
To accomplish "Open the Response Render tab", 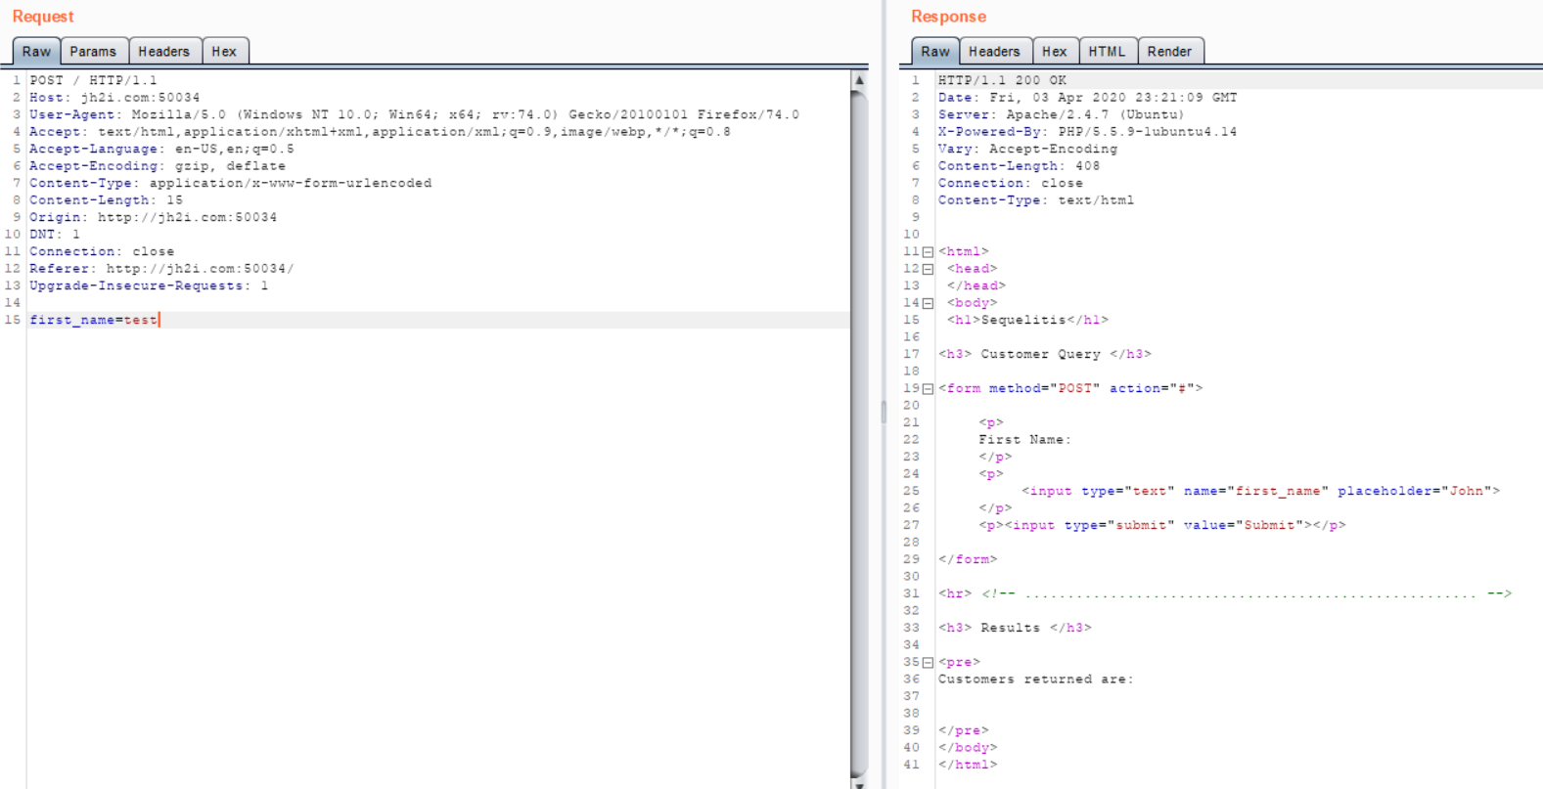I will click(1169, 51).
